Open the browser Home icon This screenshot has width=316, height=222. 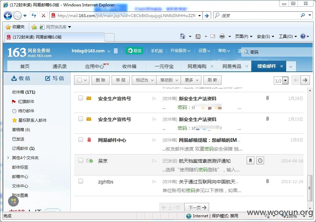183,36
